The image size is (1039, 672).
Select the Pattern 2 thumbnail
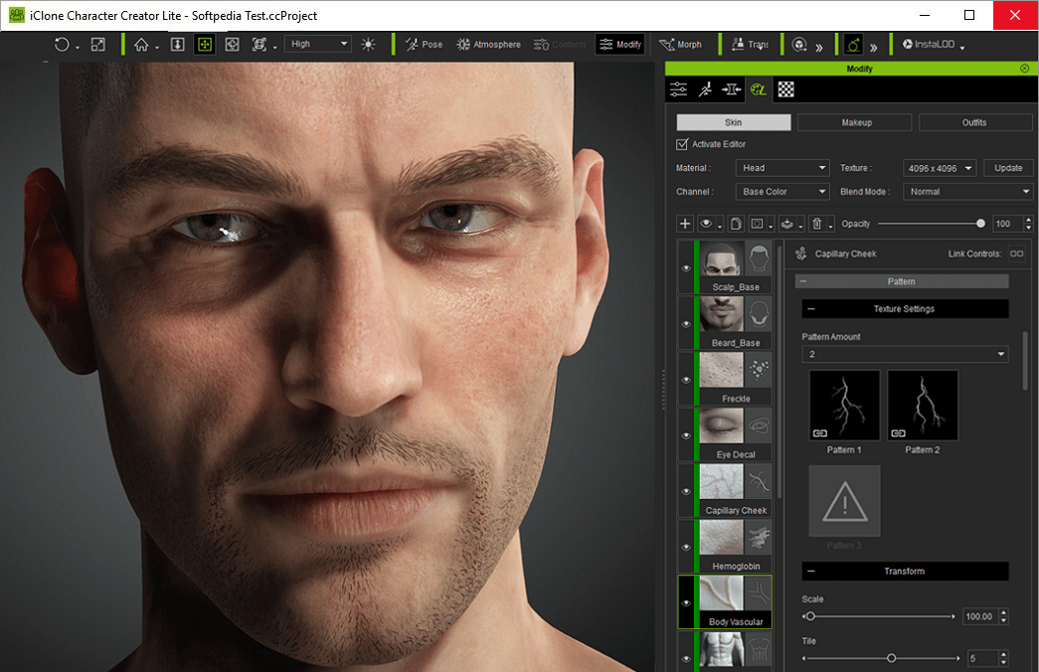pyautogui.click(x=923, y=406)
